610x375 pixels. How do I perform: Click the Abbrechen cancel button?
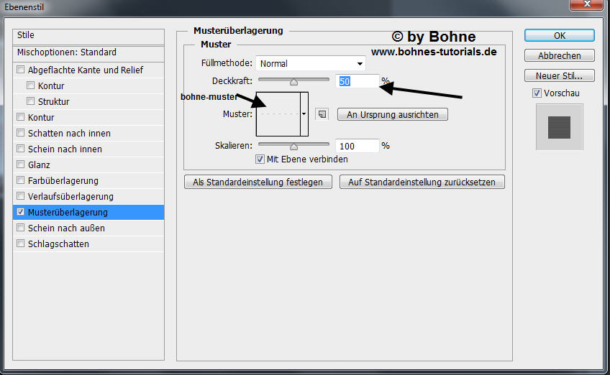click(559, 55)
